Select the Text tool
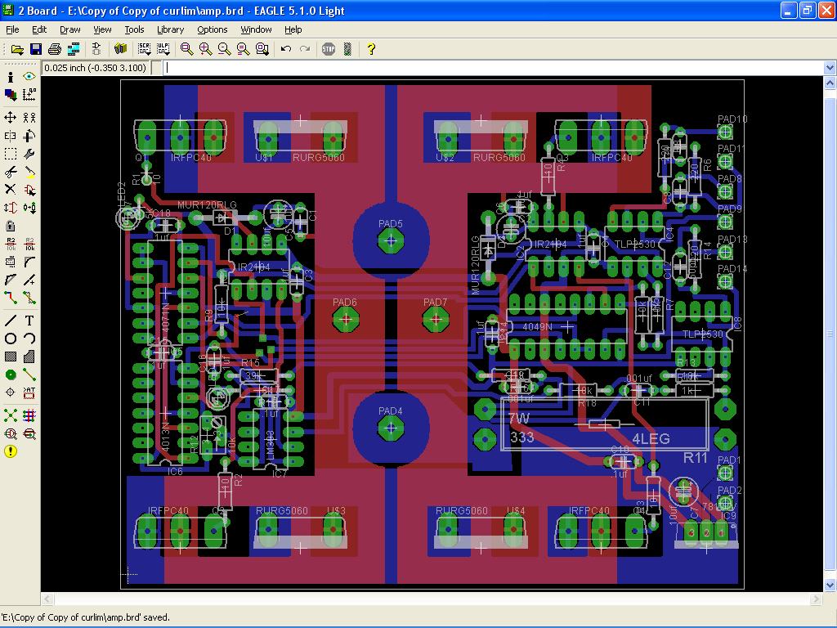 [x=29, y=321]
